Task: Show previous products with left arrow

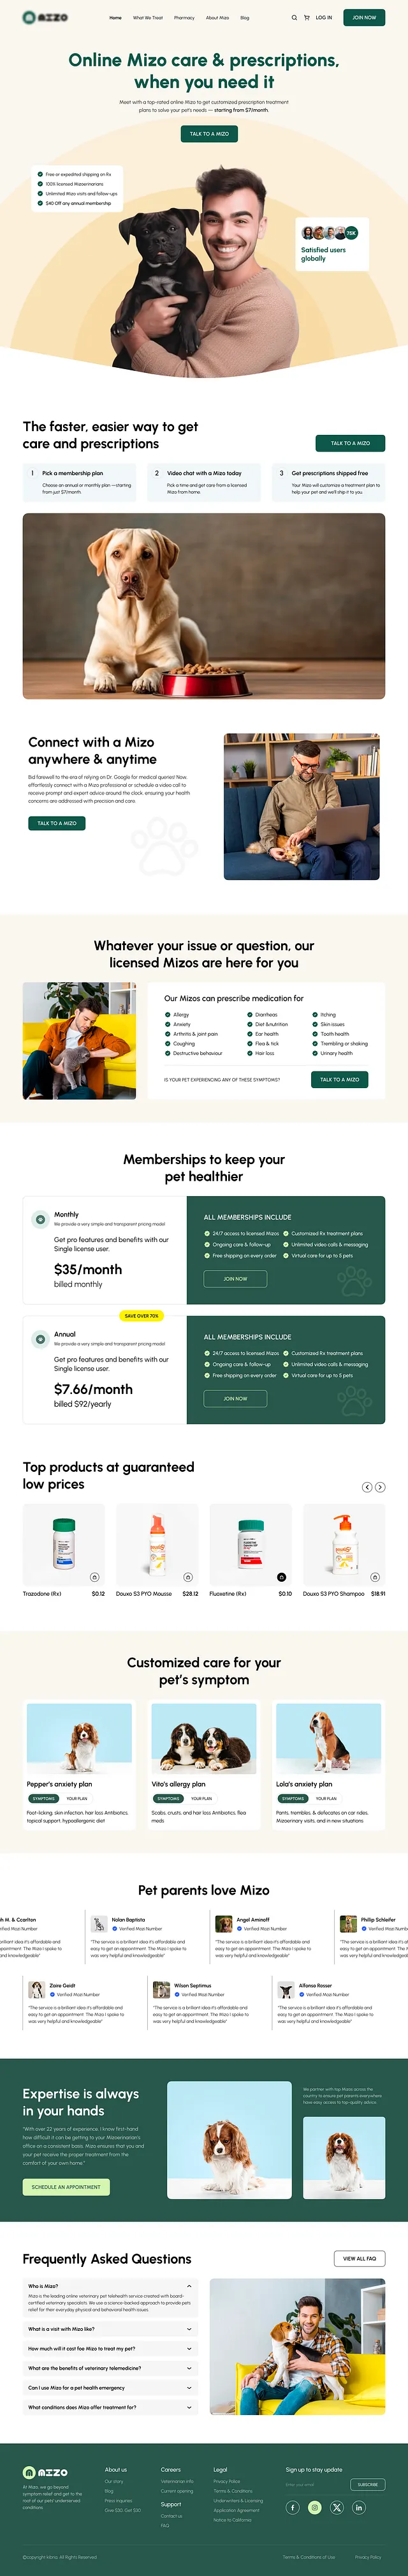Action: pos(366,1487)
